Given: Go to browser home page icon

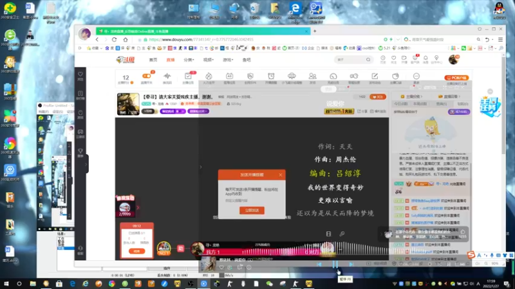Looking at the screenshot, I should 125,39.
